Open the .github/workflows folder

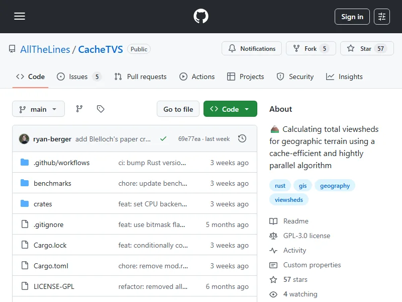pos(61,163)
